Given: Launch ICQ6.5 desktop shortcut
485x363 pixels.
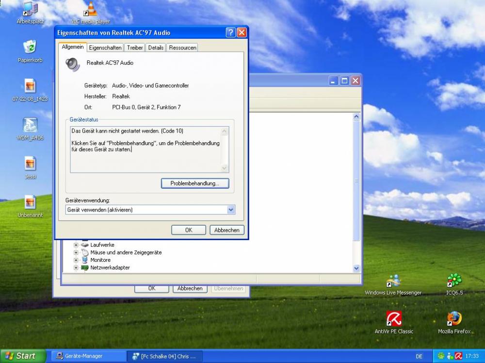Looking at the screenshot, I should [x=454, y=281].
